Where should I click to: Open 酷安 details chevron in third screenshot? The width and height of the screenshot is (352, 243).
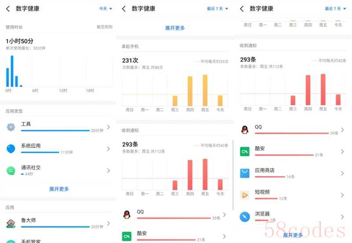pos(343,151)
